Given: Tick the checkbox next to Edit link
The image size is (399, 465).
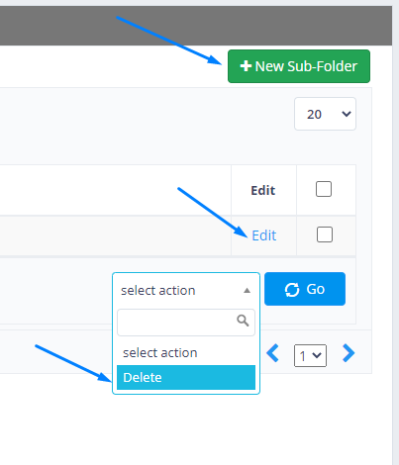Looking at the screenshot, I should [x=325, y=234].
